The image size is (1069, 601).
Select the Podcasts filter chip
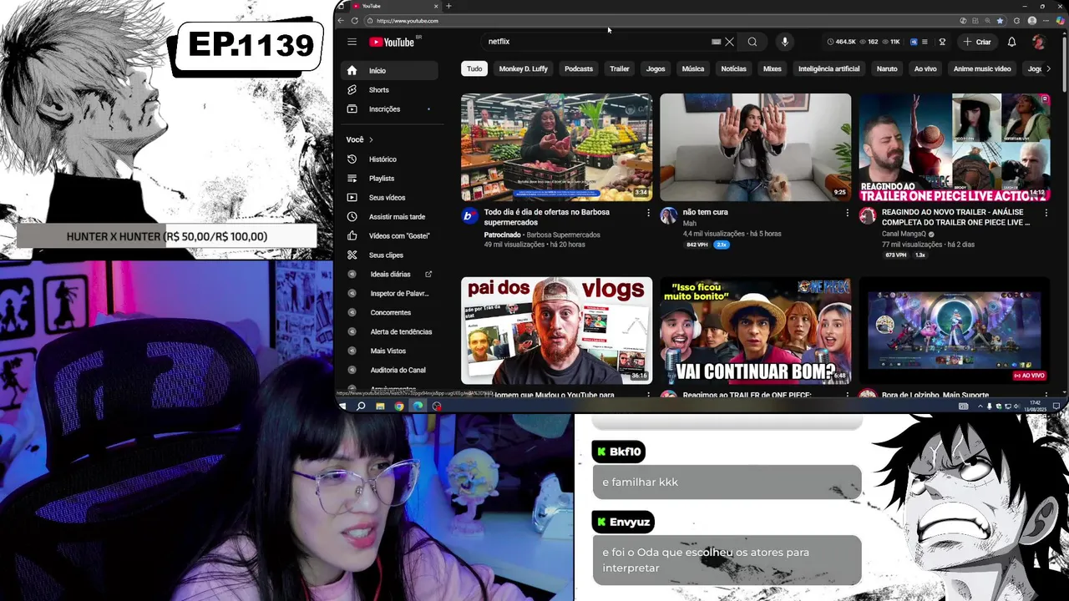tap(579, 69)
